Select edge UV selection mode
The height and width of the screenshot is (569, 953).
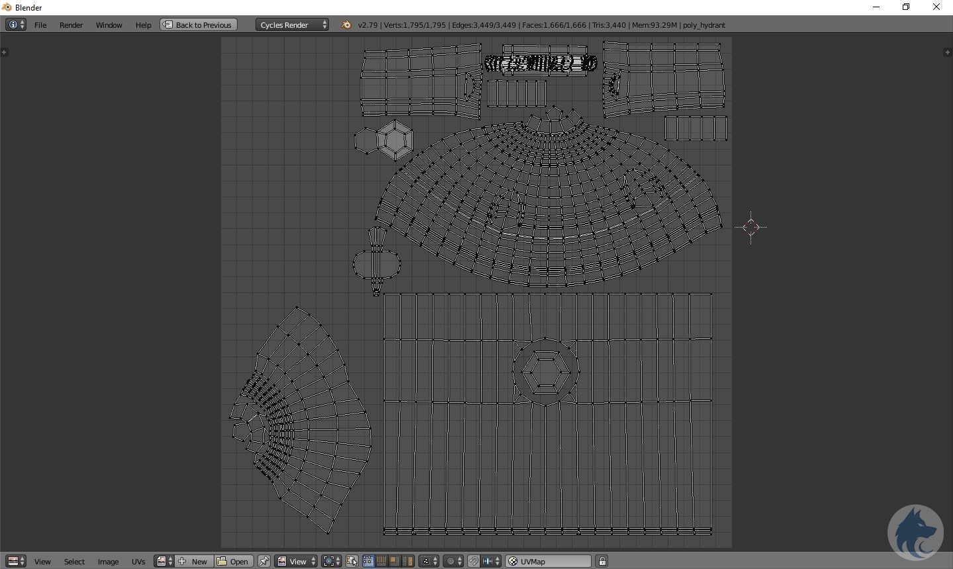click(x=381, y=561)
